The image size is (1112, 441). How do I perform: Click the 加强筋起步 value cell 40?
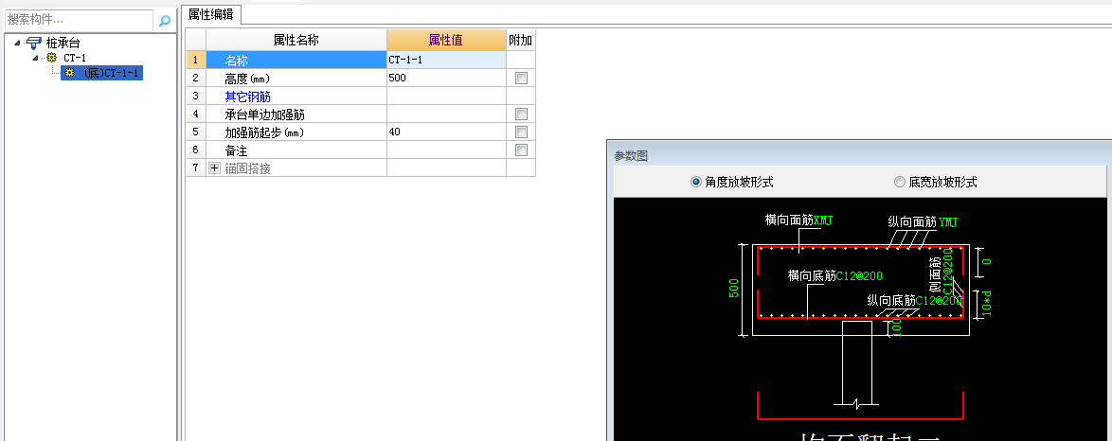[x=446, y=132]
